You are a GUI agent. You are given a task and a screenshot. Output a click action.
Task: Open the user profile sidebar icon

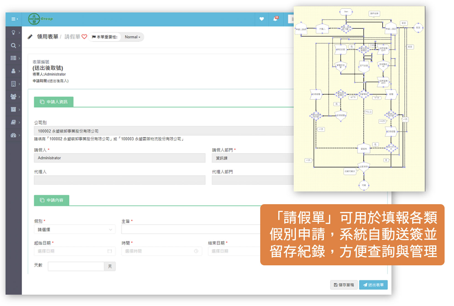(x=13, y=71)
